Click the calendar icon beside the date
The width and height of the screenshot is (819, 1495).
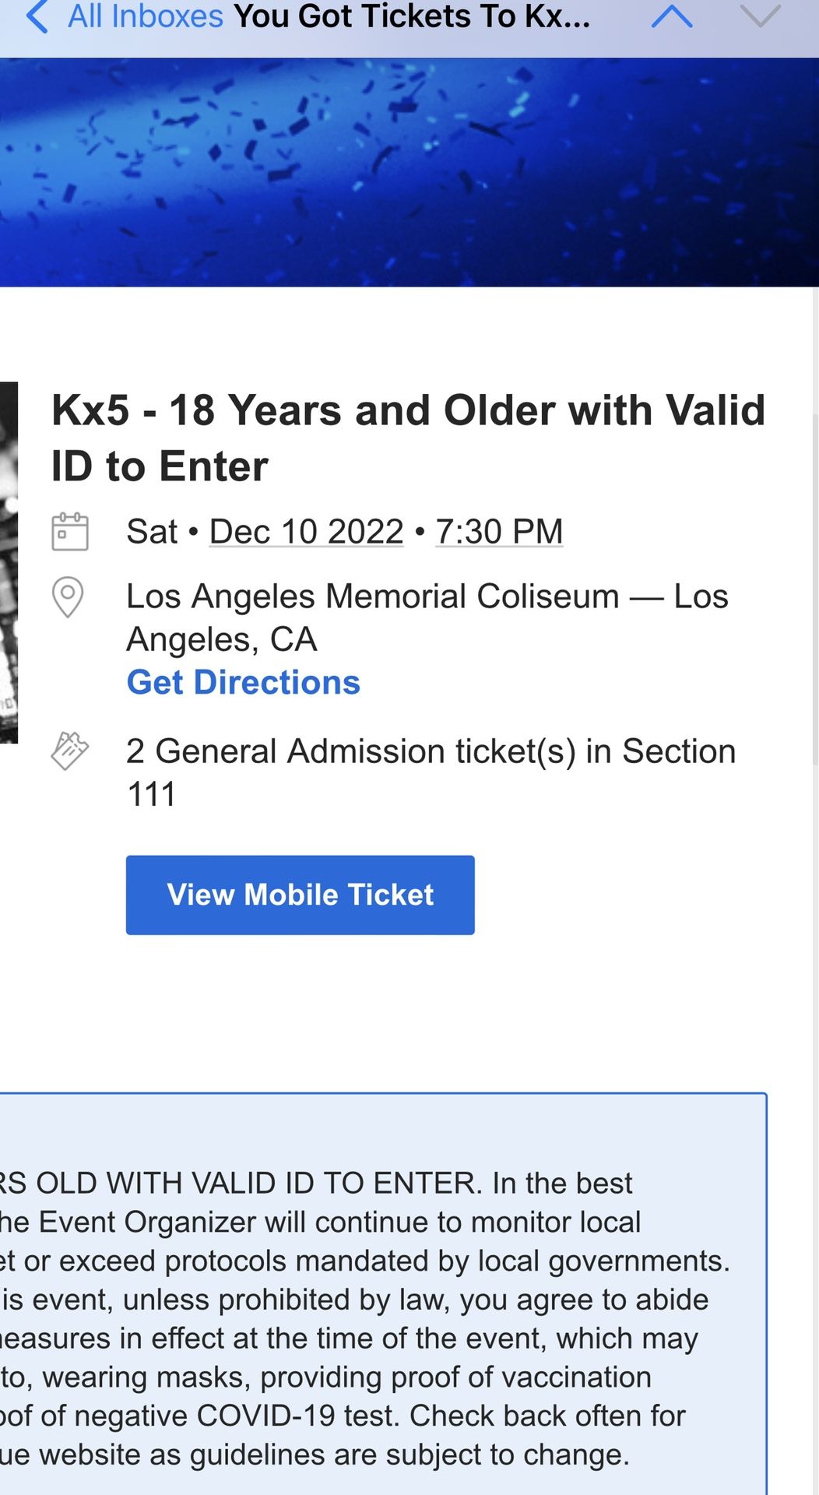click(x=70, y=532)
